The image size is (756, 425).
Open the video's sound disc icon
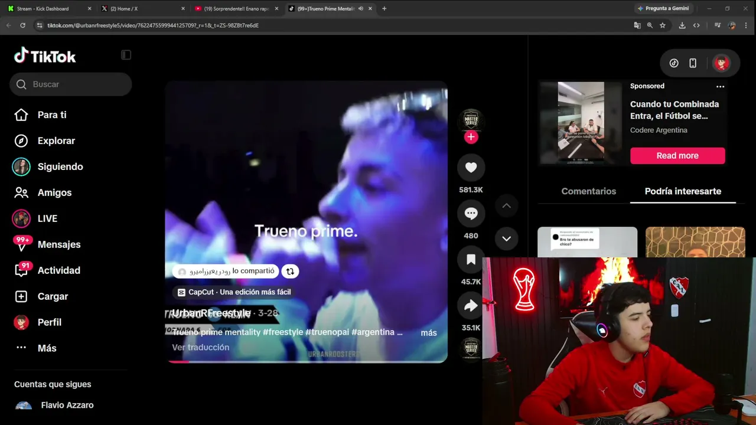[471, 349]
